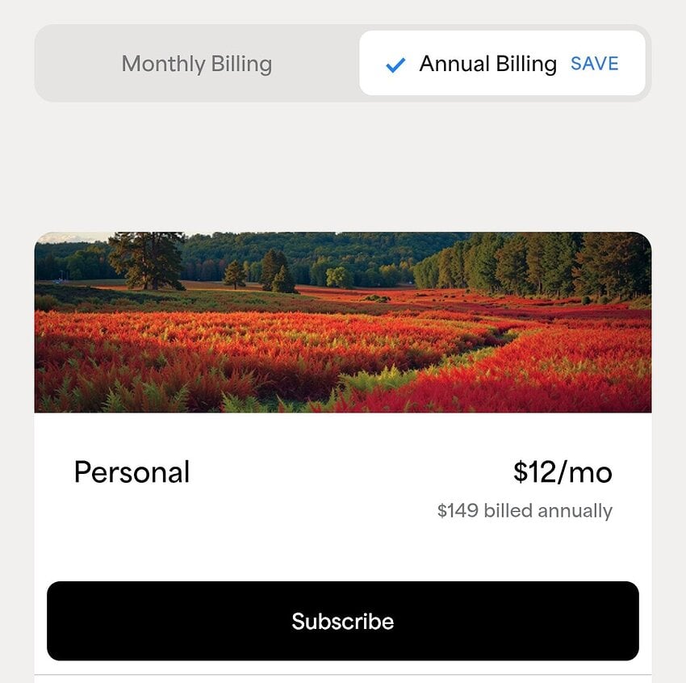Screen dimensions: 686x683
Task: Click the blue checkmark beside Annual Billing
Action: tap(395, 65)
